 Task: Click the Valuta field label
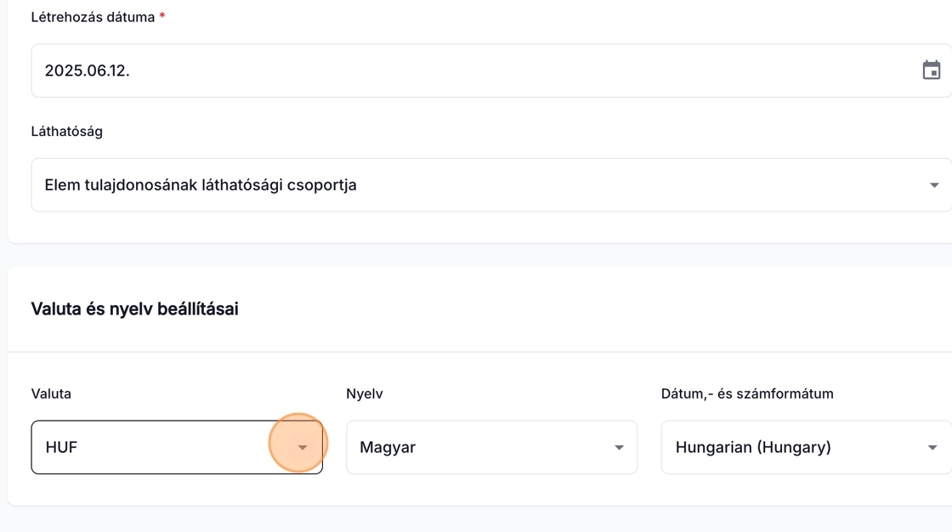(51, 393)
